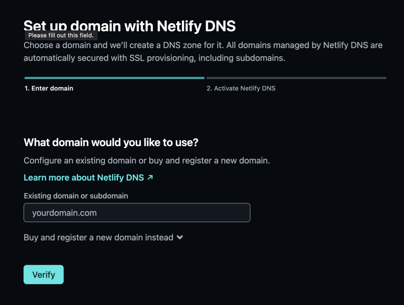404x305 pixels.
Task: Click the teal progress bar for step one
Action: point(114,78)
